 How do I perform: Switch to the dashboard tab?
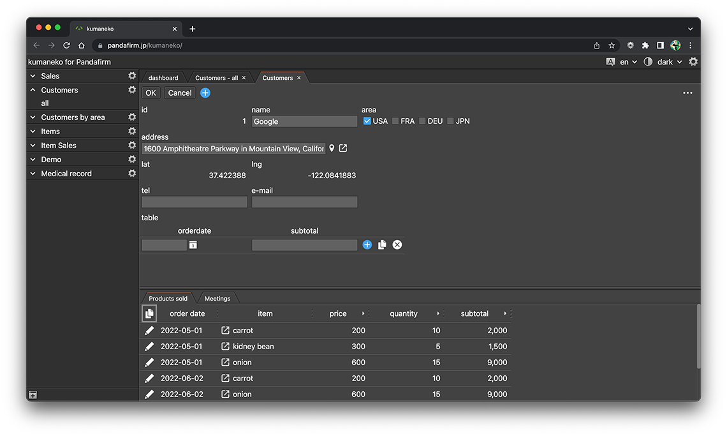coord(163,78)
